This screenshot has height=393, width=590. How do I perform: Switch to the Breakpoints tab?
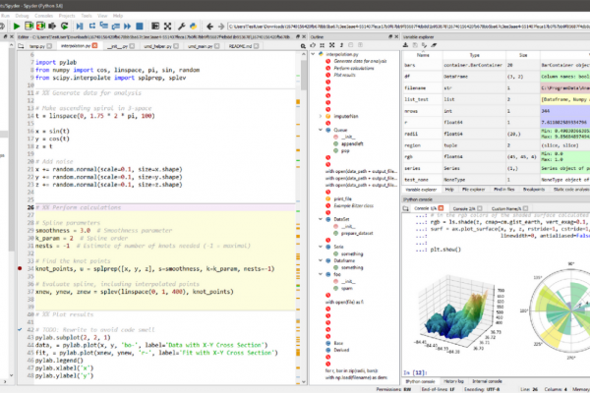pyautogui.click(x=534, y=190)
